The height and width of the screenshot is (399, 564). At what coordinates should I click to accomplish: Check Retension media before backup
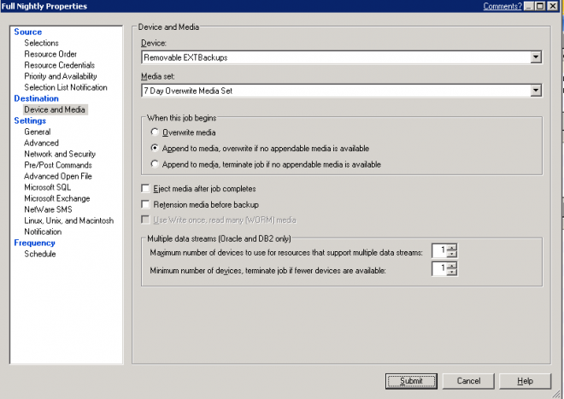pos(145,204)
